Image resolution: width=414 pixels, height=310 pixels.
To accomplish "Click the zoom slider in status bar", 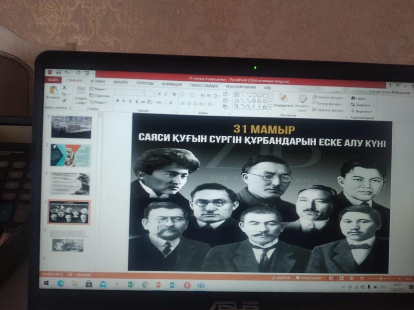I will click(x=380, y=279).
